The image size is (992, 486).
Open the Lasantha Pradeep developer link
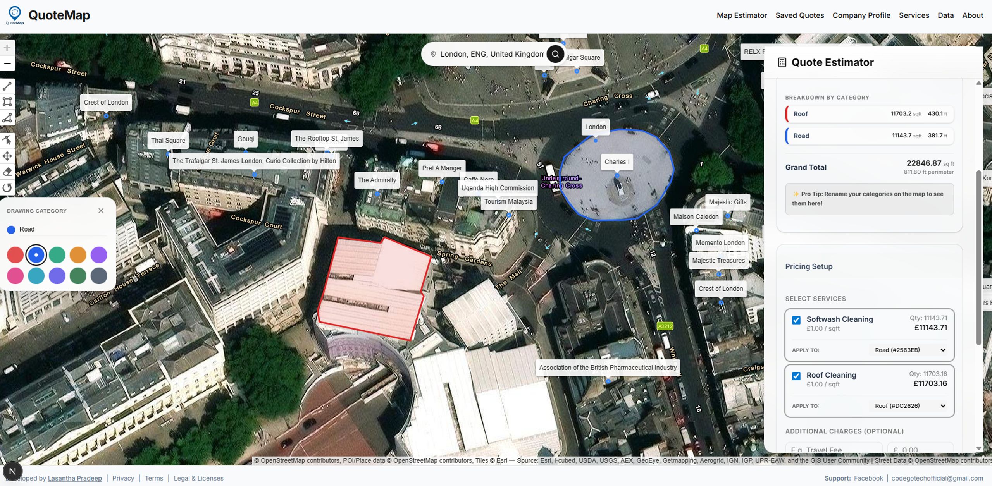click(x=75, y=478)
